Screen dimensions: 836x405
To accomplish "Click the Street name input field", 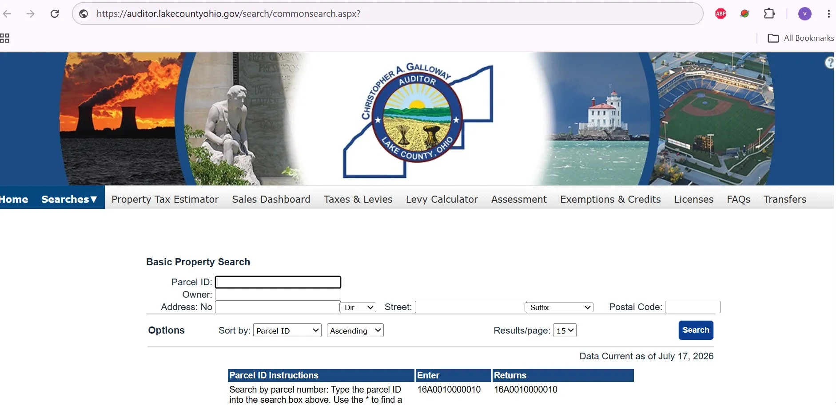I will tap(470, 307).
